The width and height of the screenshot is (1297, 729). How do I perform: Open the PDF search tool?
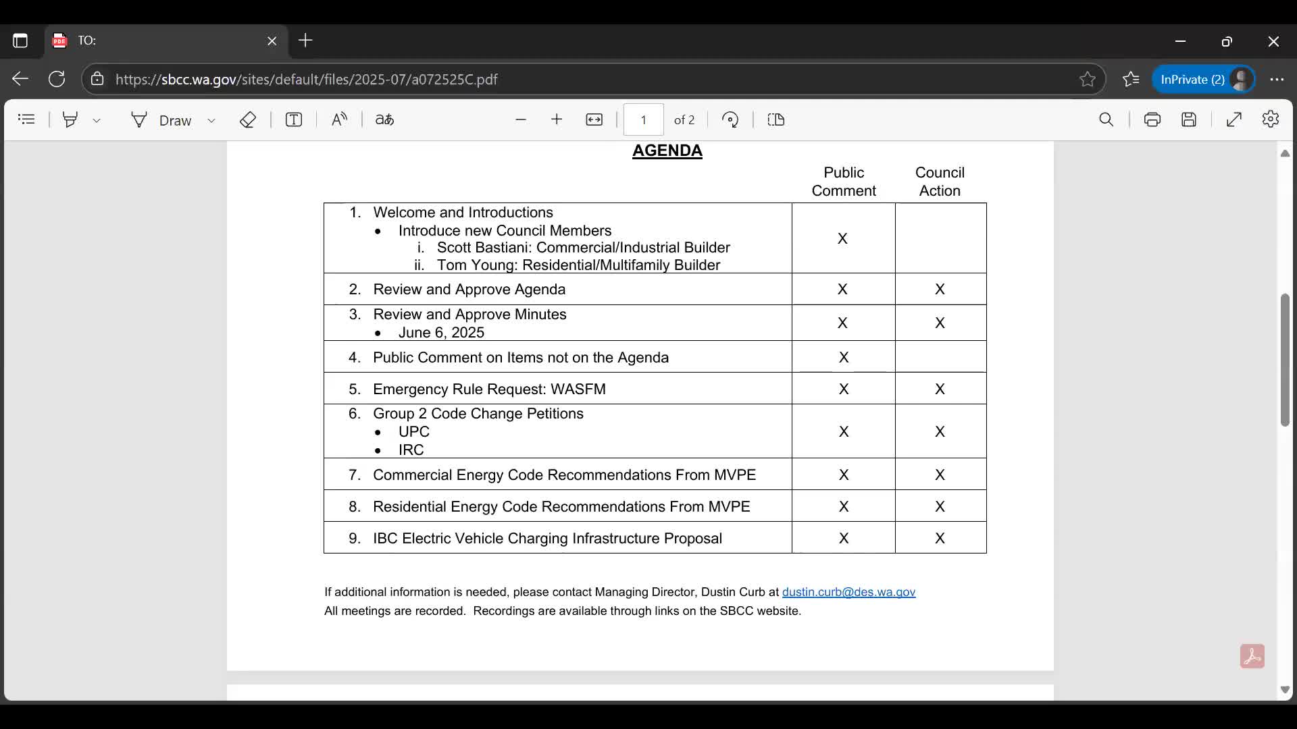pos(1106,119)
